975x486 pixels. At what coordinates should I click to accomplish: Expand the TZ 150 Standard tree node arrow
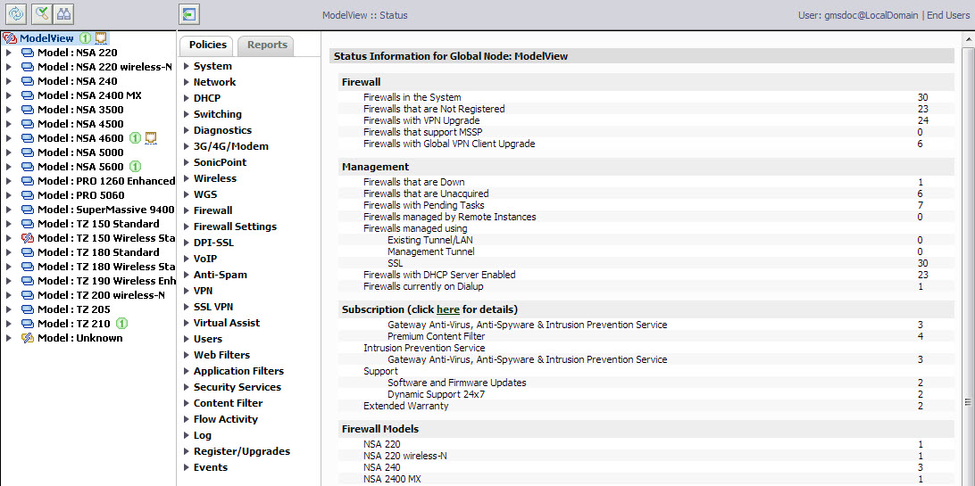point(9,224)
